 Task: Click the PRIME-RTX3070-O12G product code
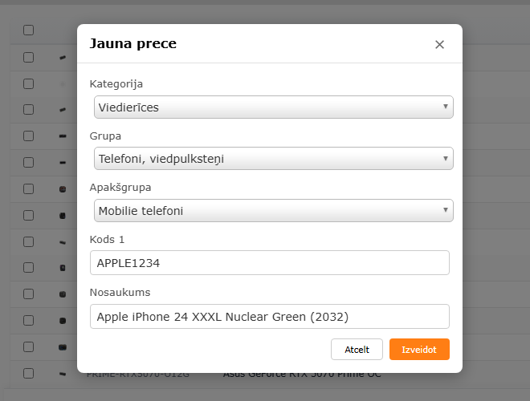138,375
